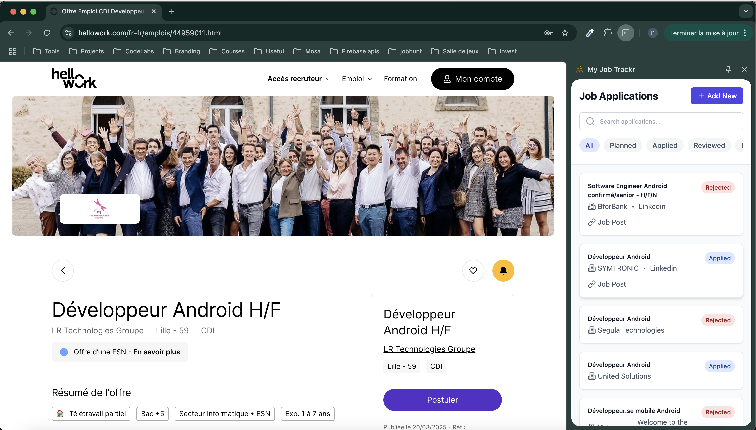
Task: Open the tab search chevron at top right
Action: point(746,11)
